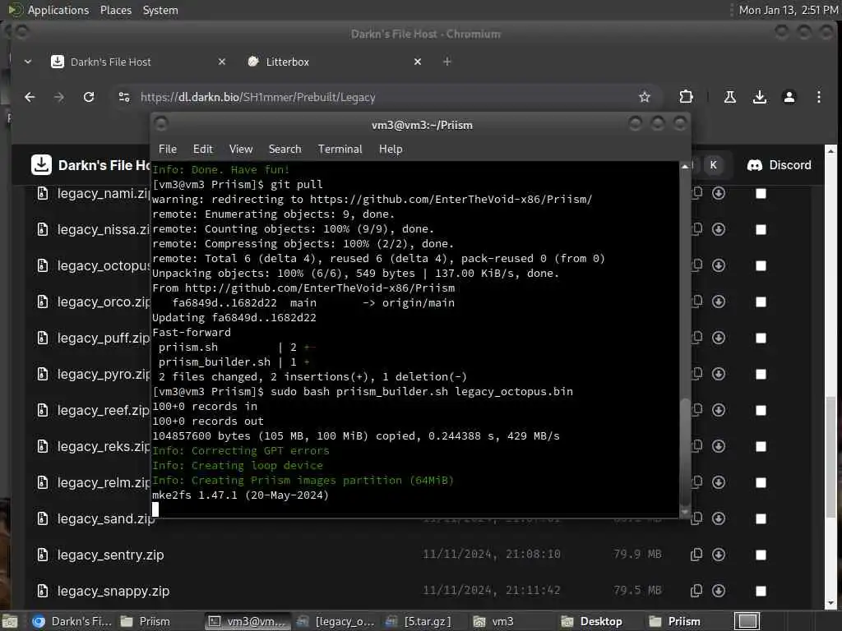The height and width of the screenshot is (631, 842).
Task: Copy link for legacy_sentry.zip
Action: coord(696,555)
